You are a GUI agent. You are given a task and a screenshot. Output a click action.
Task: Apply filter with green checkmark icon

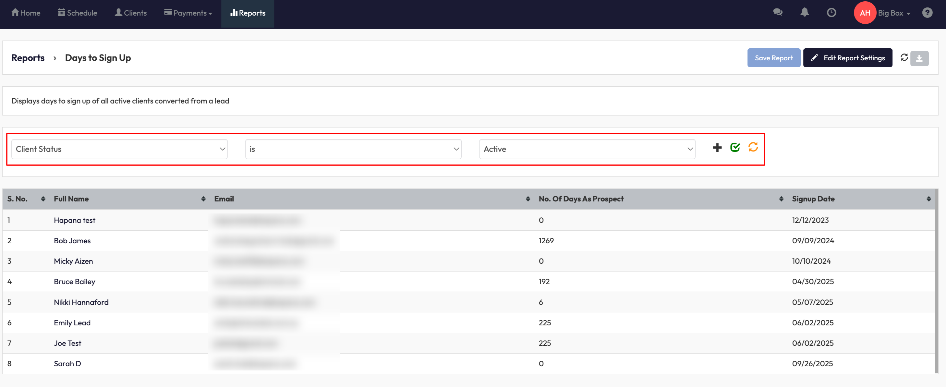pos(735,148)
